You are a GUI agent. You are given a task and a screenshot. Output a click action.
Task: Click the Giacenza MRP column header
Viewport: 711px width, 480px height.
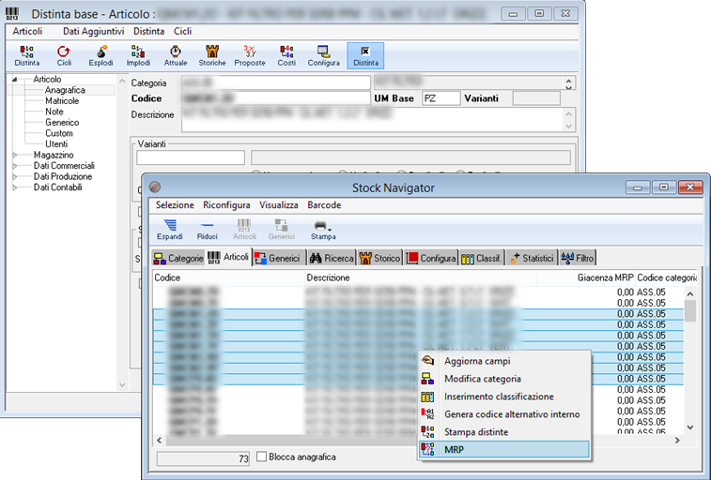[x=585, y=277]
